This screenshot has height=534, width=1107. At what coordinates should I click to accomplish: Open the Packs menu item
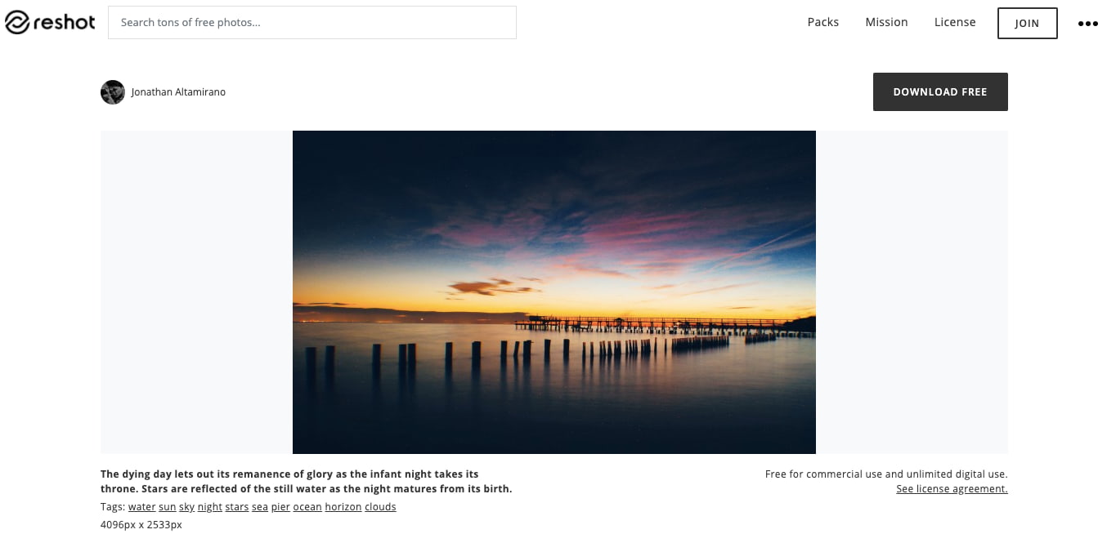(822, 23)
